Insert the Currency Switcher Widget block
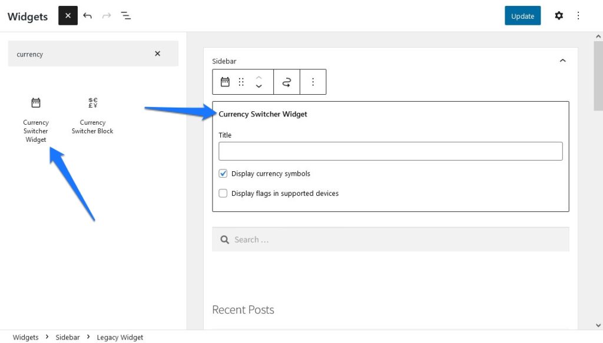Image resolution: width=603 pixels, height=343 pixels. (36, 120)
